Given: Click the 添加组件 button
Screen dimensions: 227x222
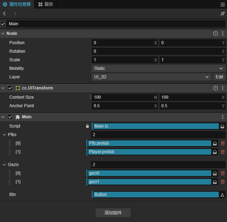Looking at the screenshot, I should pyautogui.click(x=113, y=213).
